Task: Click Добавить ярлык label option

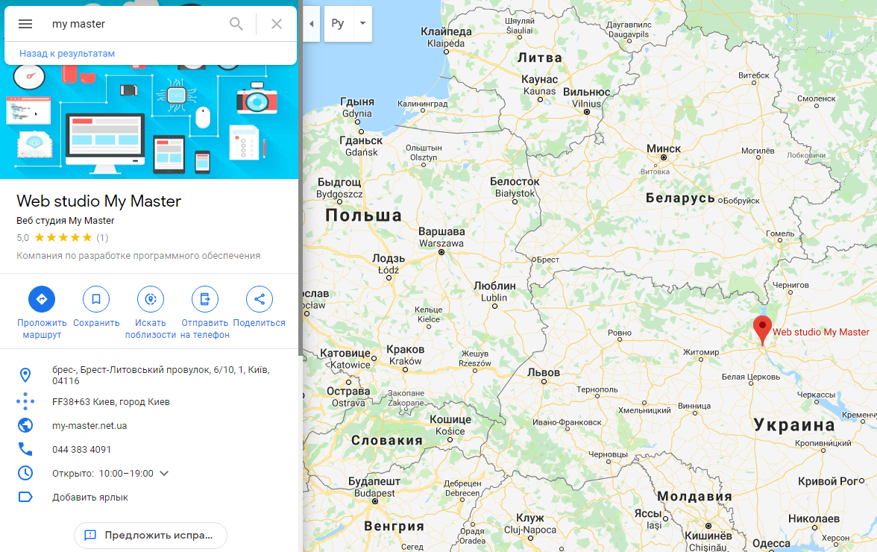Action: coord(90,498)
